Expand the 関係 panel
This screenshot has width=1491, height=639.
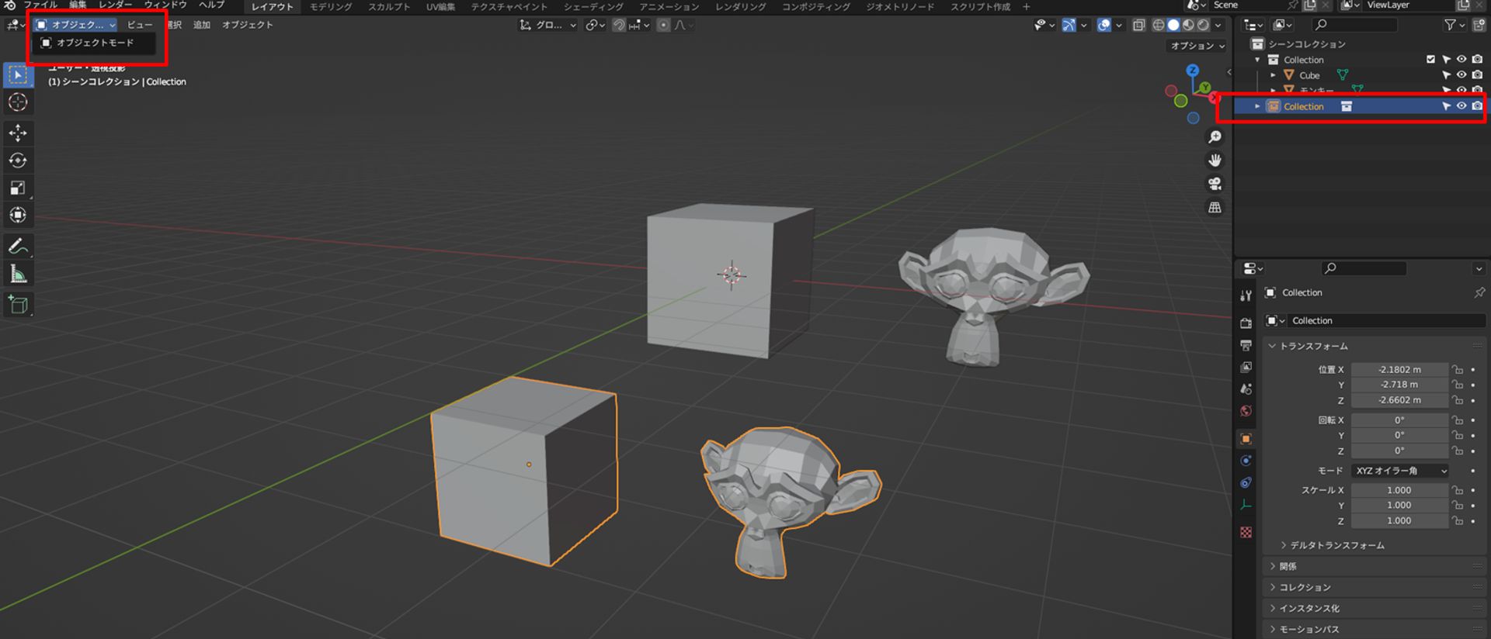(1282, 566)
